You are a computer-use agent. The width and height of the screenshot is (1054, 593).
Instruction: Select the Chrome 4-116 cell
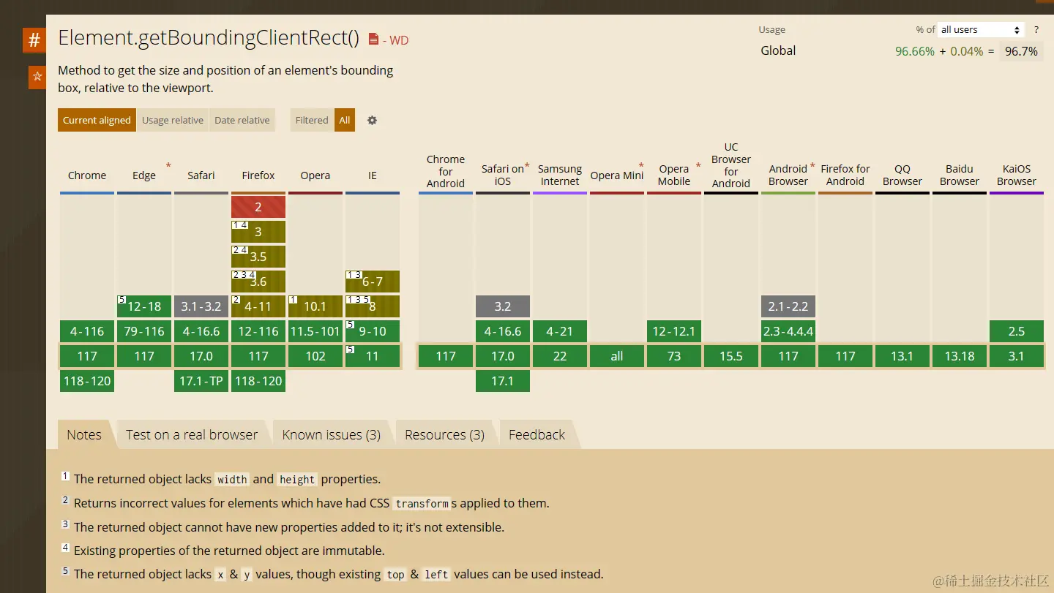pos(87,331)
